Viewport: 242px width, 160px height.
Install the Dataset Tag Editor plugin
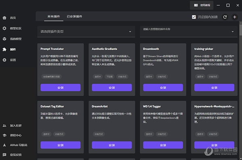[60, 145]
